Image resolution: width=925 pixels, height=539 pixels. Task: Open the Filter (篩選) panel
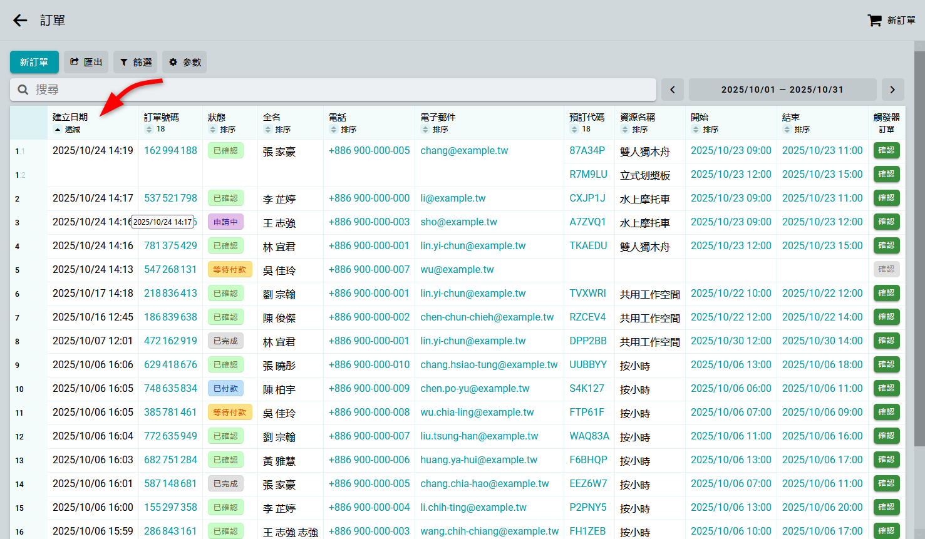(x=135, y=62)
